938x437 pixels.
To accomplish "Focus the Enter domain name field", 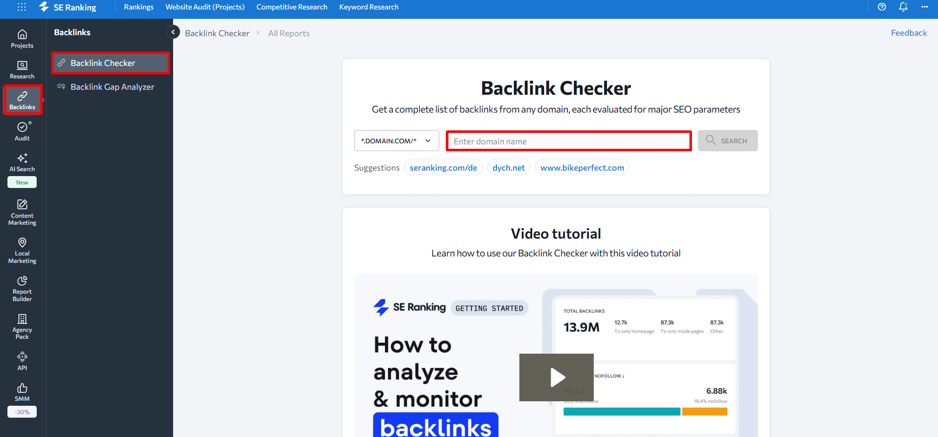I will (x=569, y=141).
